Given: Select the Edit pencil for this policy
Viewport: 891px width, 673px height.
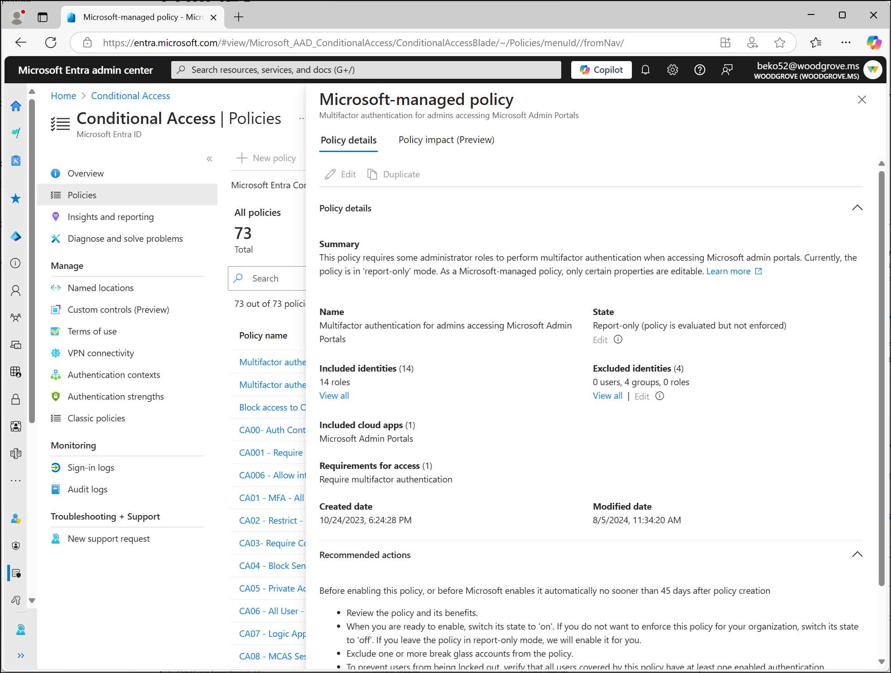Looking at the screenshot, I should click(339, 174).
